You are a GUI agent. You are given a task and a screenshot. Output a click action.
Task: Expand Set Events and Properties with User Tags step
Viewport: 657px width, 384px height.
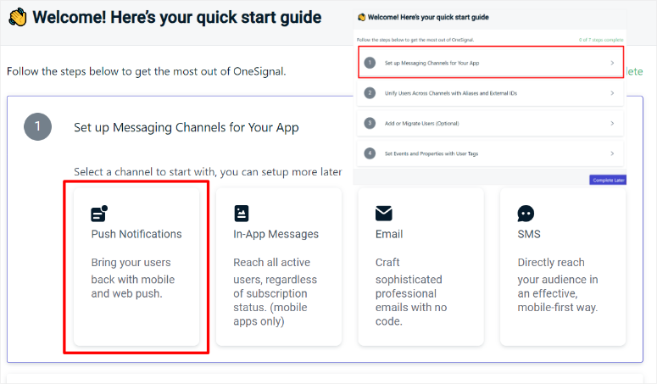pos(490,153)
